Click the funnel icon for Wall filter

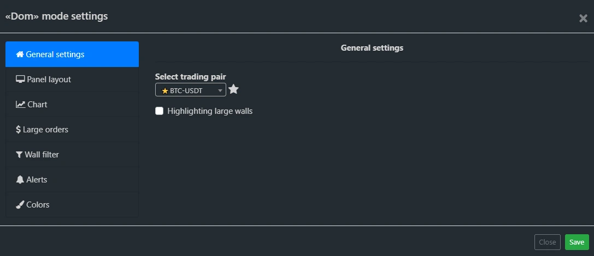(20, 155)
